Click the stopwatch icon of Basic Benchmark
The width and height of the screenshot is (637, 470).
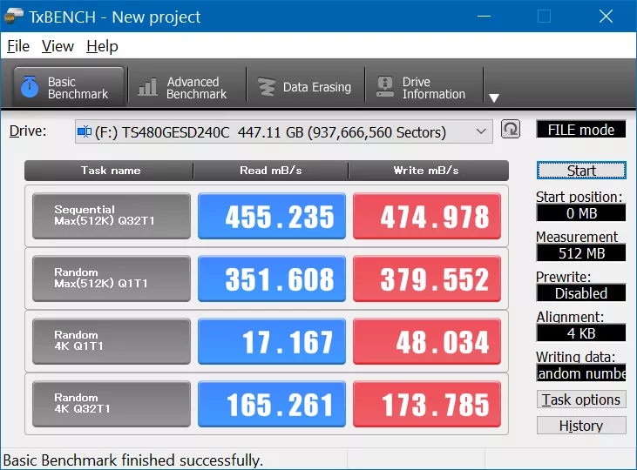30,86
